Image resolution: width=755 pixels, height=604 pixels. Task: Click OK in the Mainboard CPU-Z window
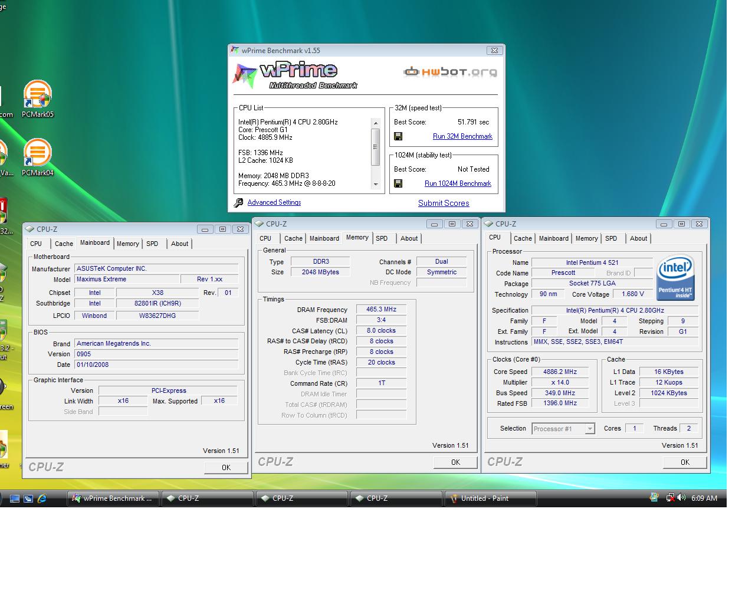pos(226,467)
